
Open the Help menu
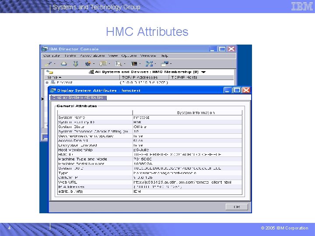(164, 56)
